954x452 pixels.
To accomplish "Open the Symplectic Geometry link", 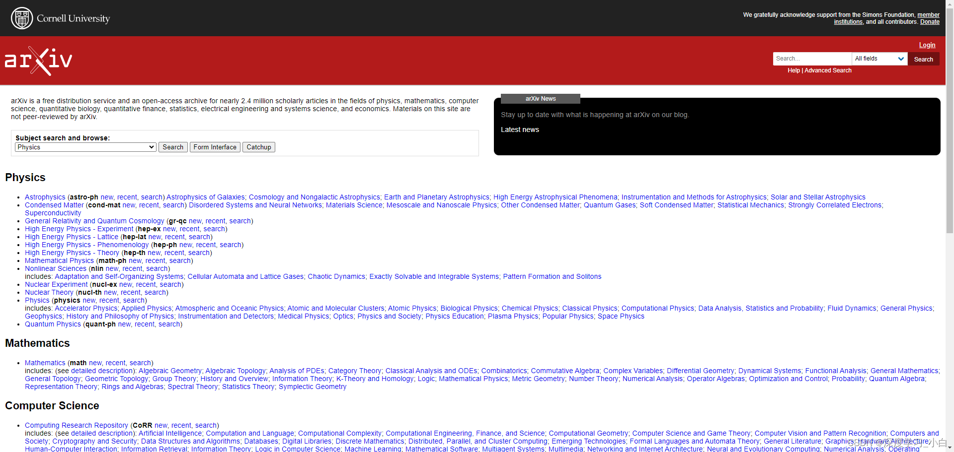I will click(x=313, y=387).
